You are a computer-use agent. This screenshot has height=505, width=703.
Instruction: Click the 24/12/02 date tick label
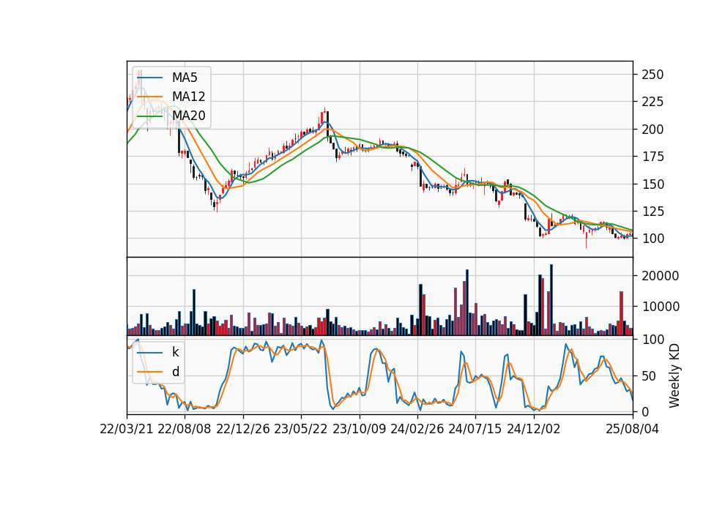pyautogui.click(x=534, y=429)
